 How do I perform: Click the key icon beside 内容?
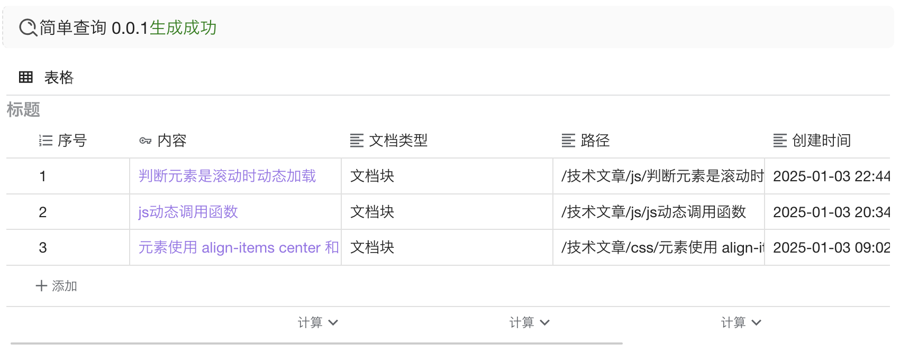(x=145, y=141)
